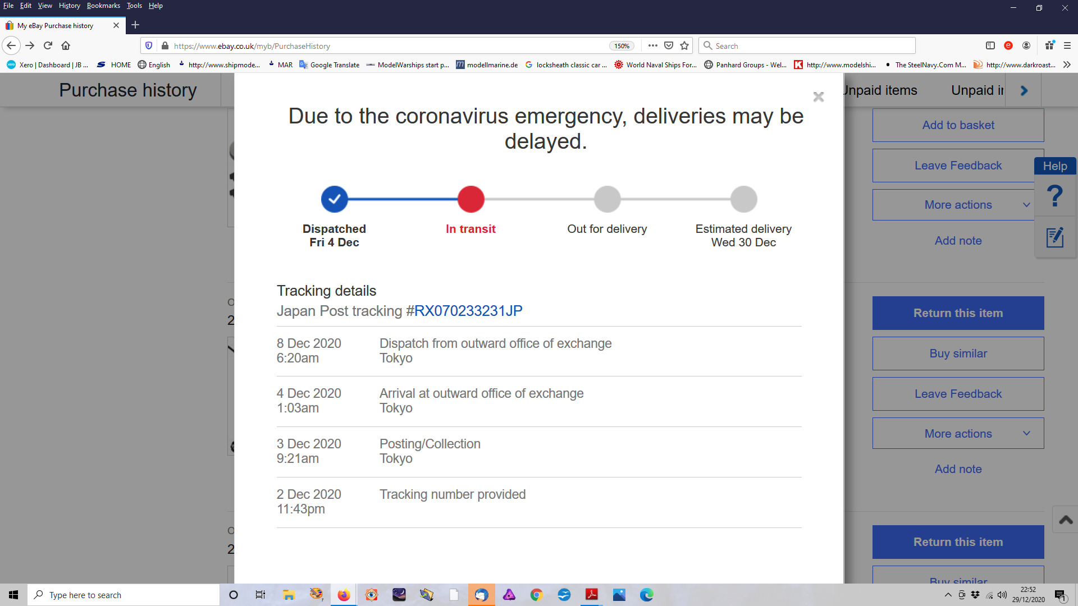Click the In transit progress marker
This screenshot has width=1078, height=606.
click(471, 199)
